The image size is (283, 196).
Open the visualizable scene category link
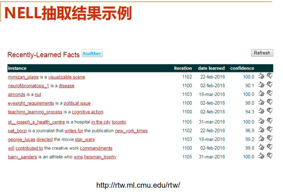click(x=67, y=77)
